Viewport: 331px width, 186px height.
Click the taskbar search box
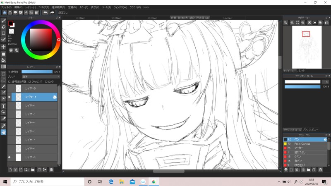click(48, 181)
